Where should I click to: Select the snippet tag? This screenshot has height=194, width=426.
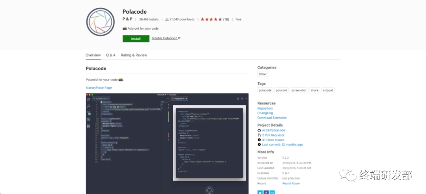pyautogui.click(x=327, y=90)
